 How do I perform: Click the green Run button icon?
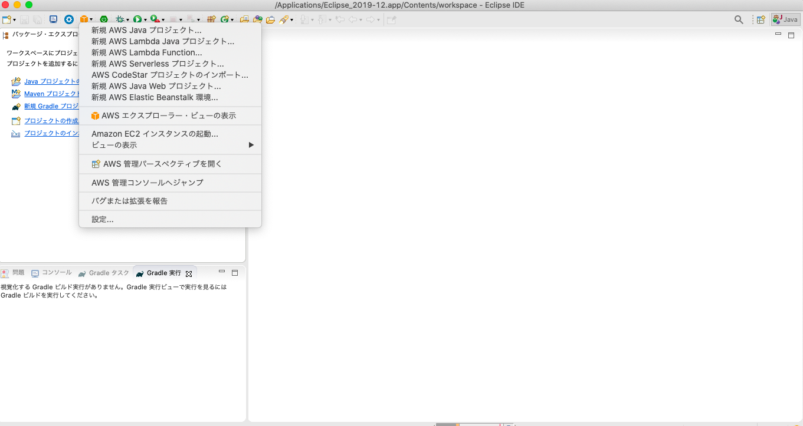tap(137, 19)
